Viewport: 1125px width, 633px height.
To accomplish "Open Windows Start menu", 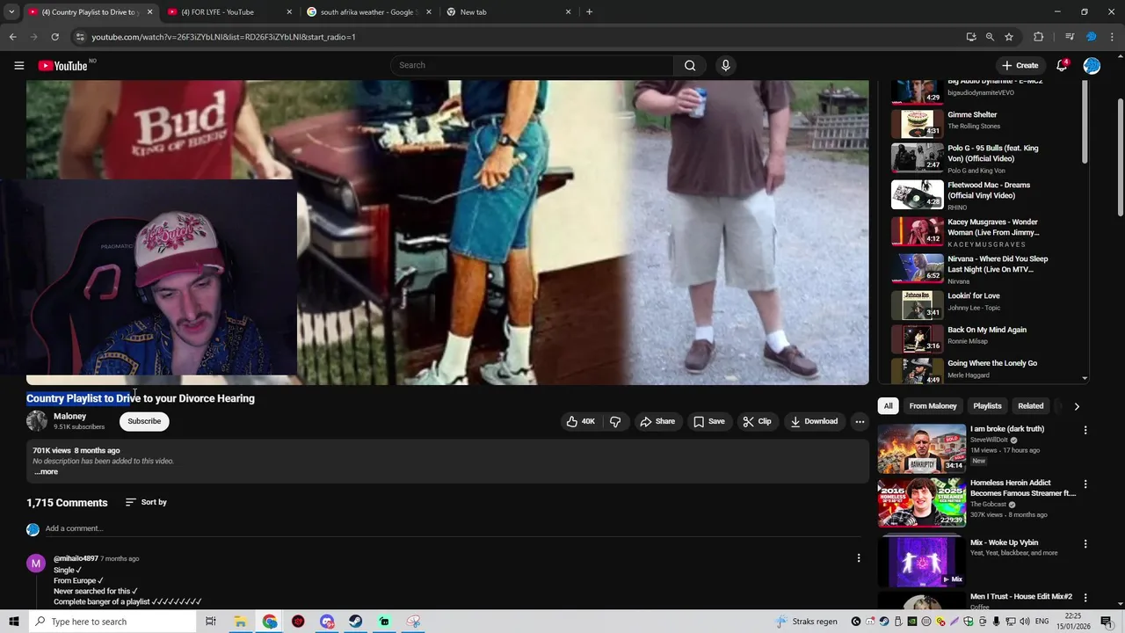I will click(x=14, y=622).
